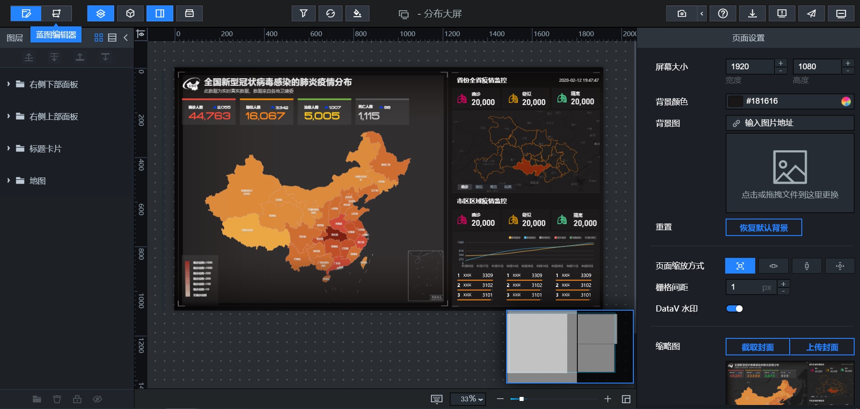Image resolution: width=860 pixels, height=409 pixels.
Task: Click the screen icon beside 分布大屏 title
Action: click(x=404, y=14)
